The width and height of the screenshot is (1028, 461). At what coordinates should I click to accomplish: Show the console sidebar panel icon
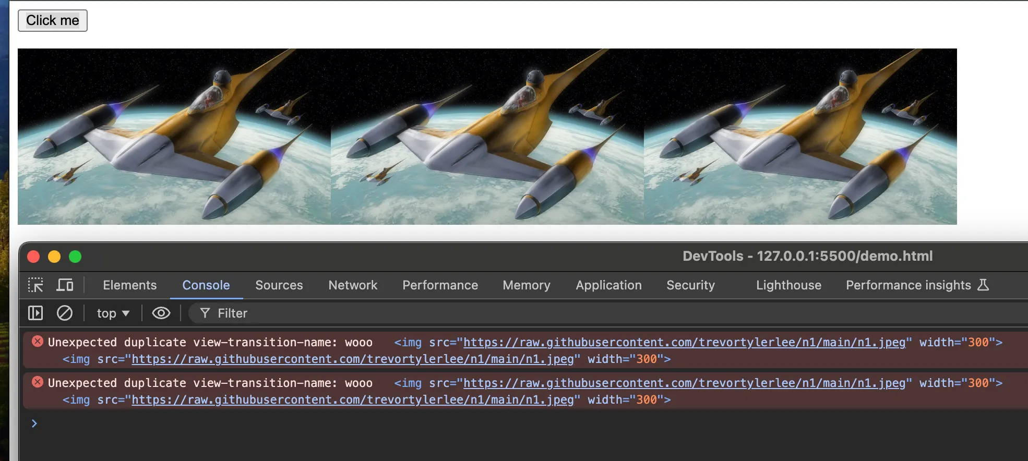tap(35, 313)
